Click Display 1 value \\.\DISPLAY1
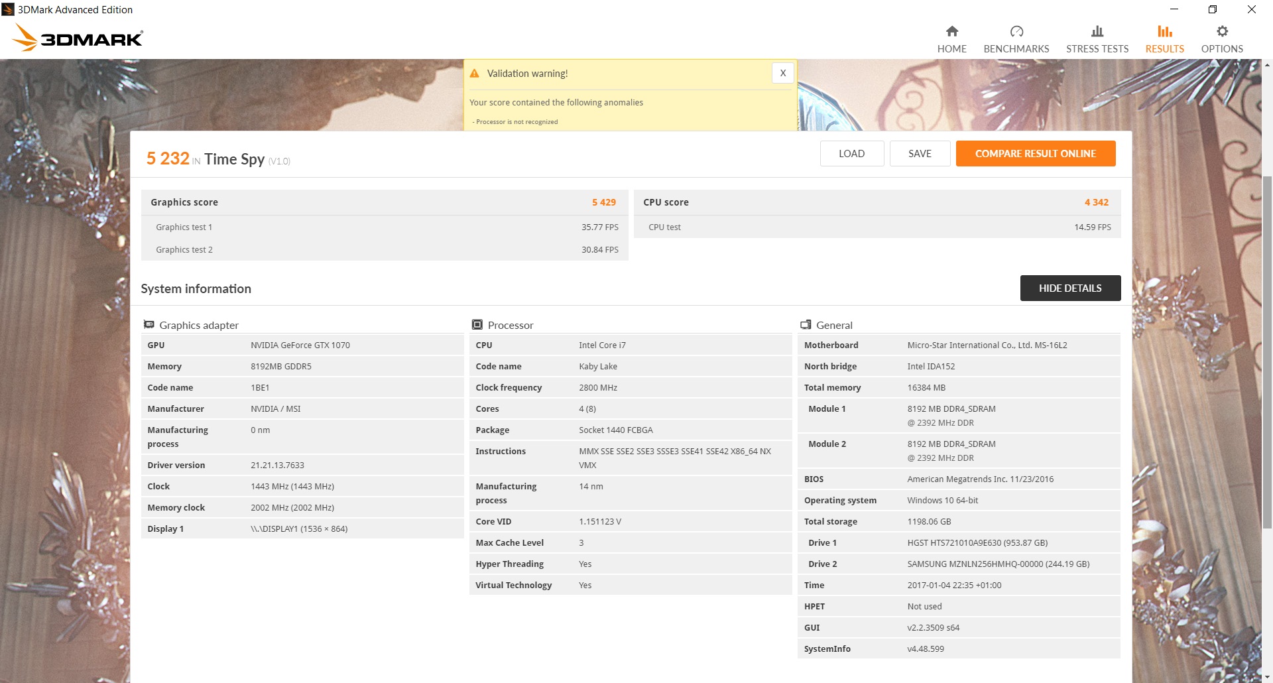Image resolution: width=1273 pixels, height=683 pixels. (299, 528)
